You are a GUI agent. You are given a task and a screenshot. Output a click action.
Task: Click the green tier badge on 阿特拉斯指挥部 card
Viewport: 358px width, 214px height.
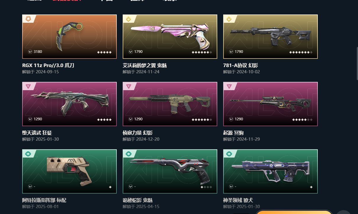[28, 154]
